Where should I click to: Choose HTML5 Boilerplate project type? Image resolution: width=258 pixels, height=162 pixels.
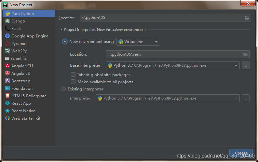(29, 96)
